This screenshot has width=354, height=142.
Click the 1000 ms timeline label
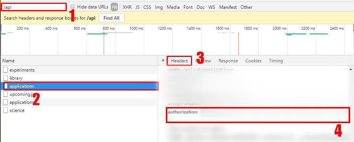point(136,28)
